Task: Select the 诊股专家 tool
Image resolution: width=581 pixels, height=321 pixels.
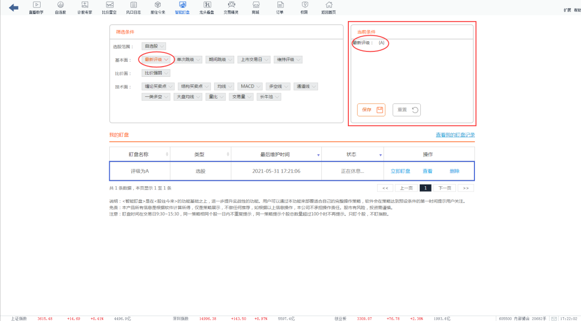Action: click(x=84, y=7)
